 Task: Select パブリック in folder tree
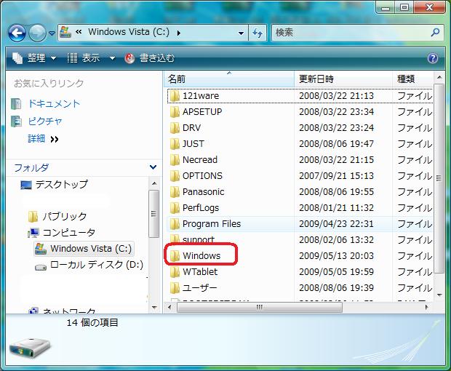(65, 216)
